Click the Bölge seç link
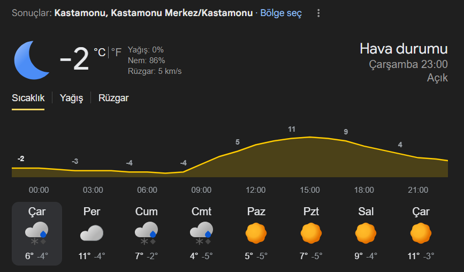 coord(281,13)
